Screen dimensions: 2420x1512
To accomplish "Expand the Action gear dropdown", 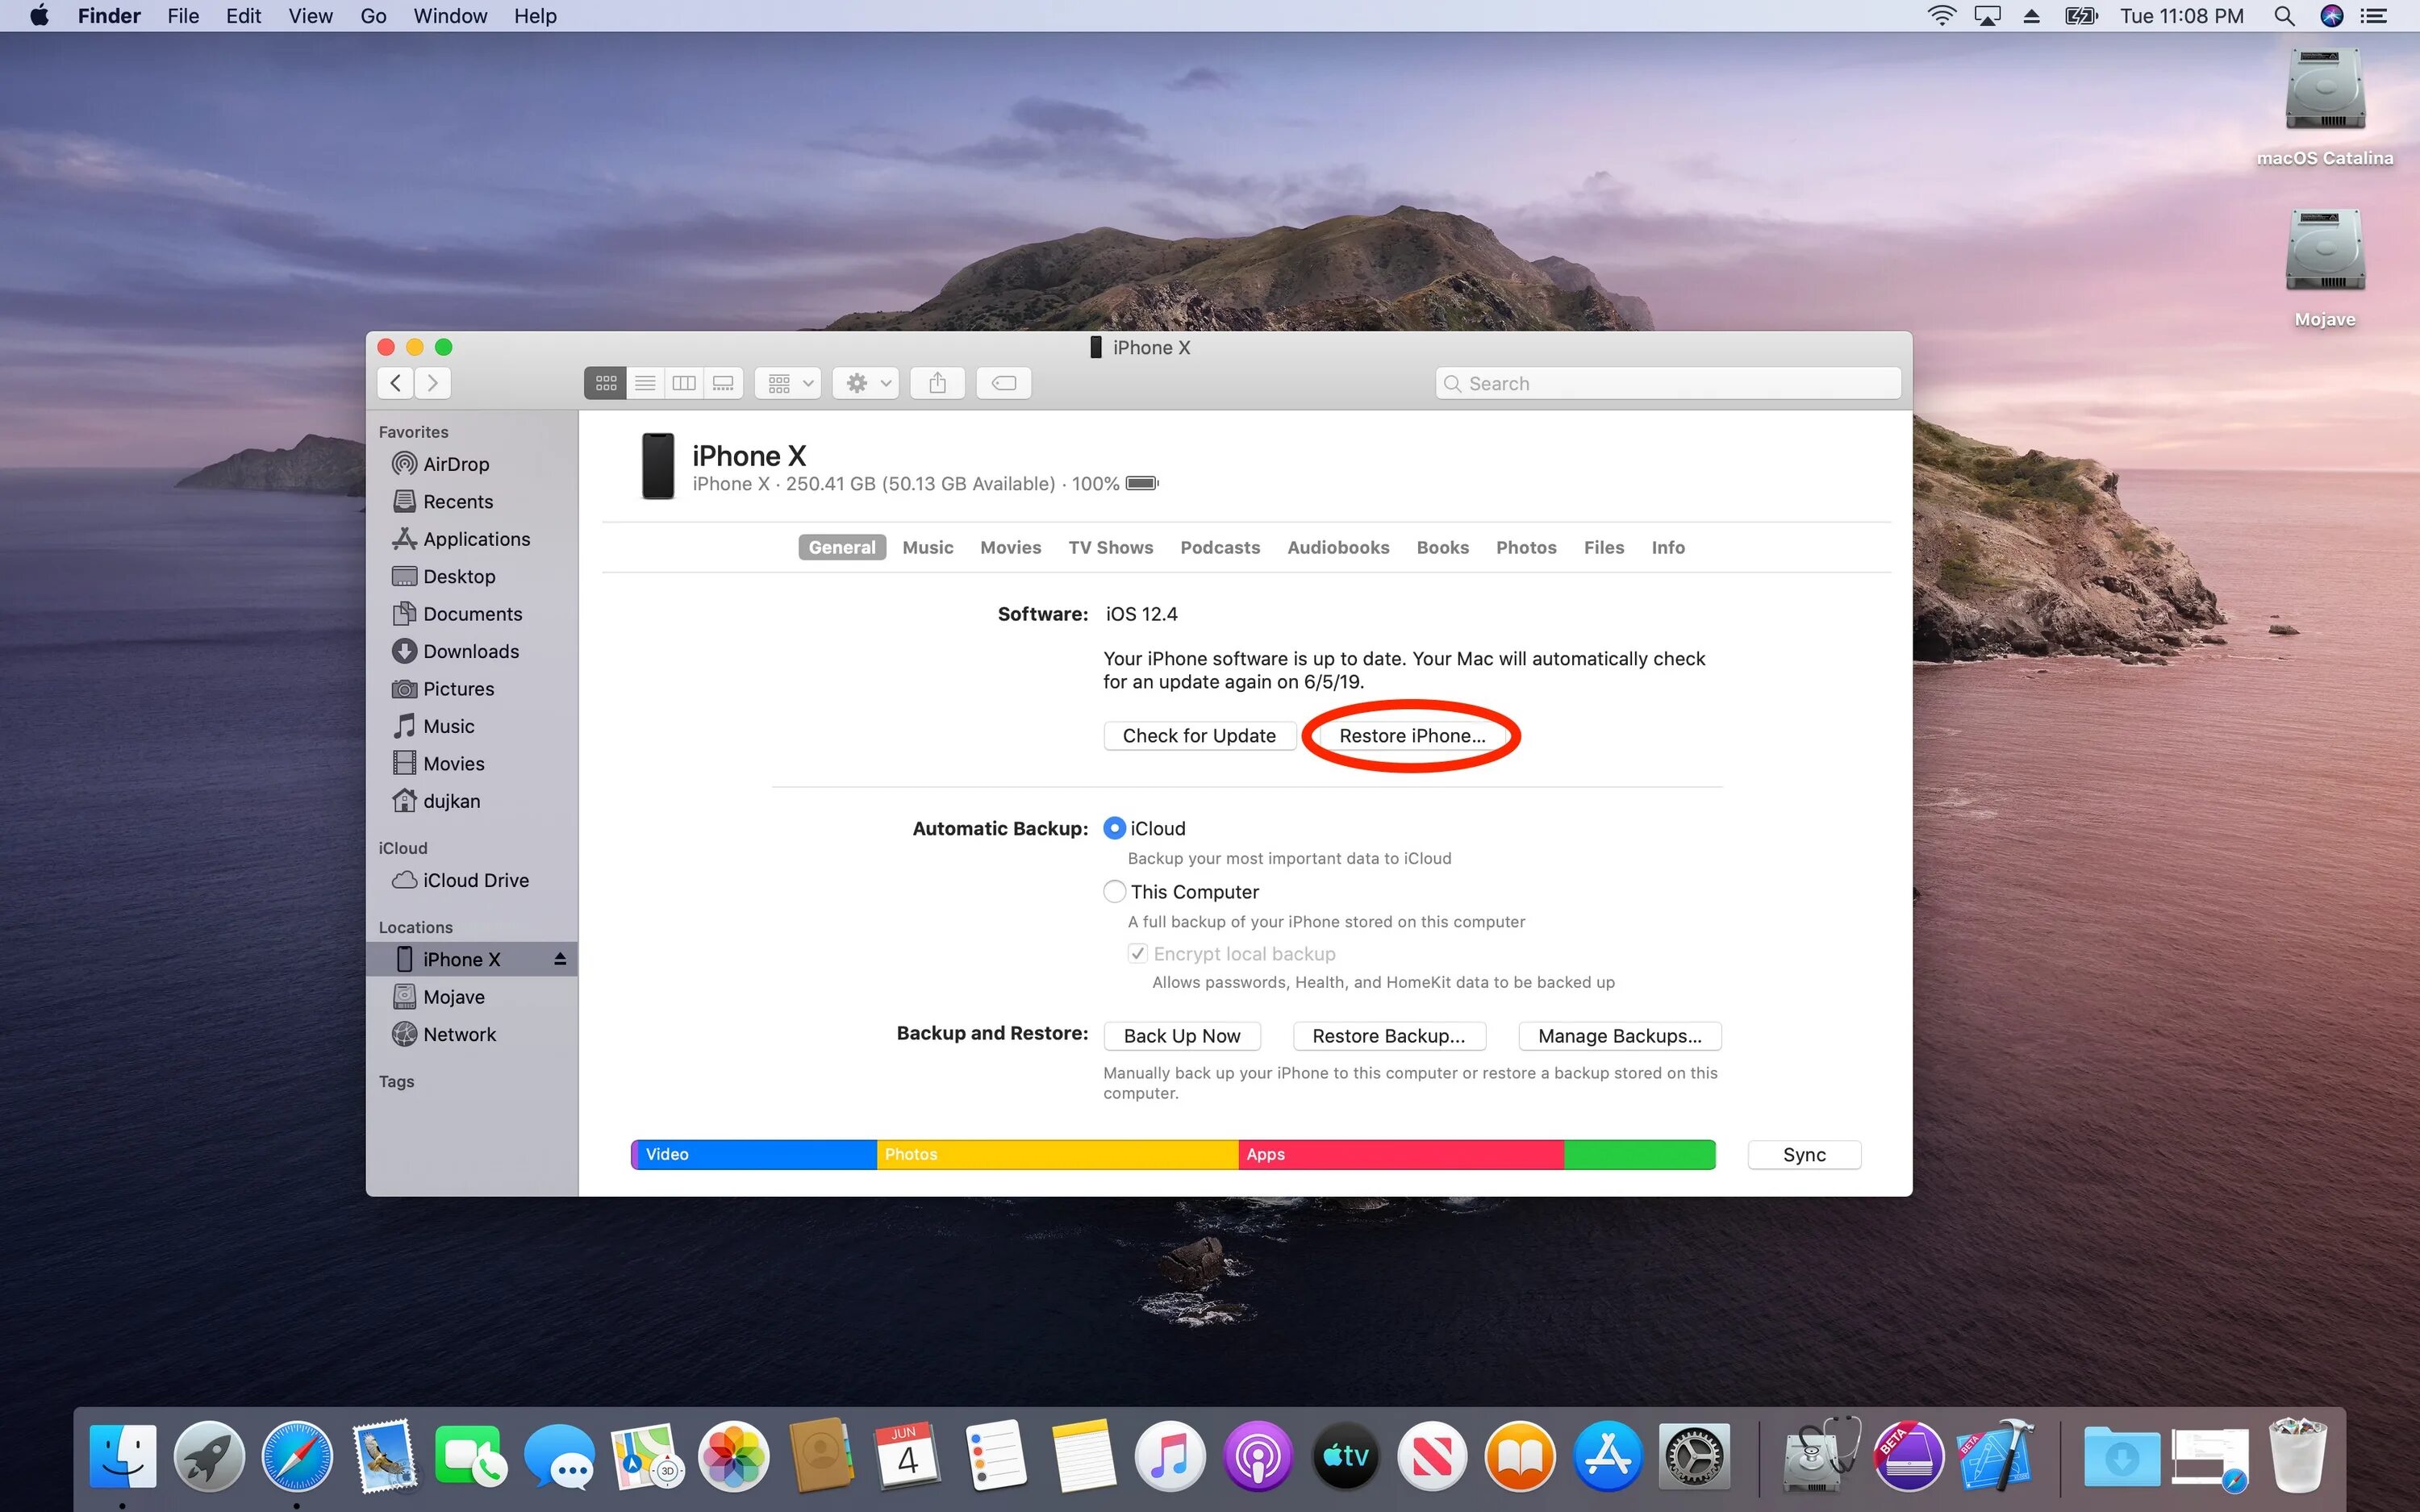I will click(866, 383).
